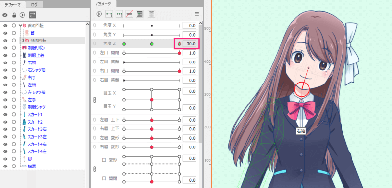The image size is (392, 188).
Task: Click the add three keys parameter icon
Action: (120, 14)
